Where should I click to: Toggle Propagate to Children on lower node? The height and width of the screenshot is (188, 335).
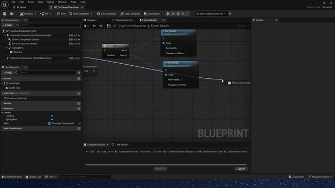[188, 85]
